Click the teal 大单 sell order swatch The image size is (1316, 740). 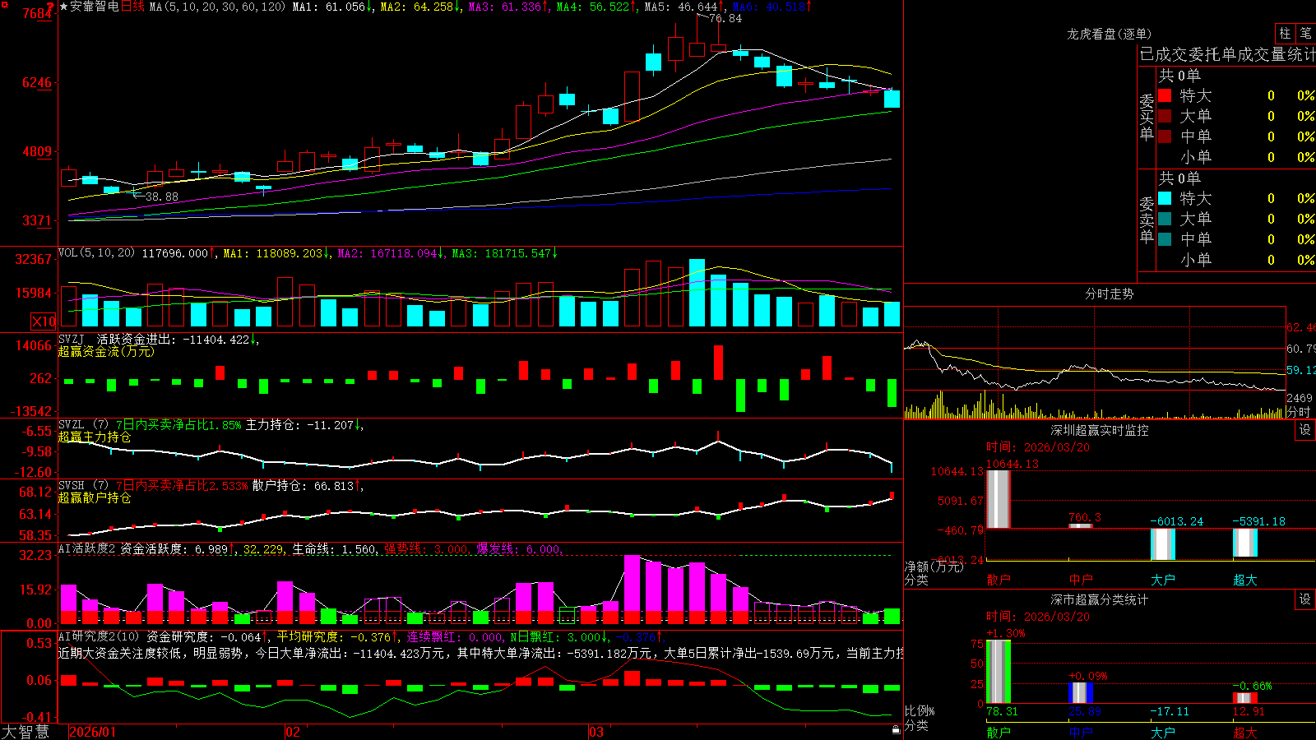1165,219
